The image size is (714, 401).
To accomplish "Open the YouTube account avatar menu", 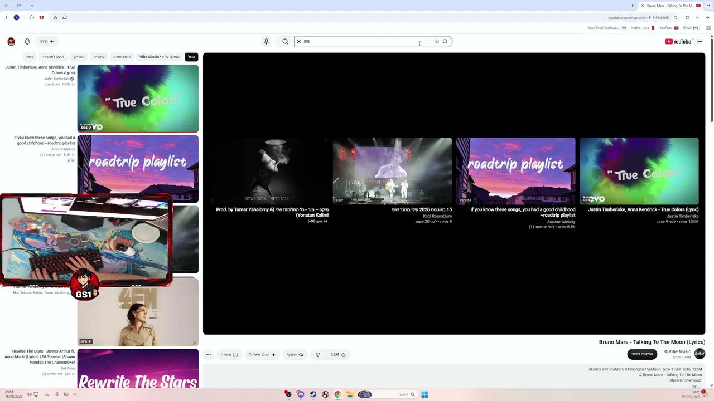I will coord(11,41).
